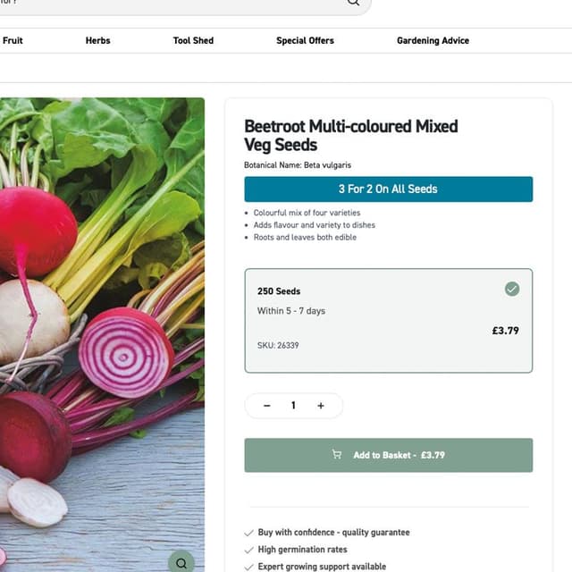Click the quality guarantee checkmark icon
Screen dimensions: 572x572
click(x=249, y=533)
